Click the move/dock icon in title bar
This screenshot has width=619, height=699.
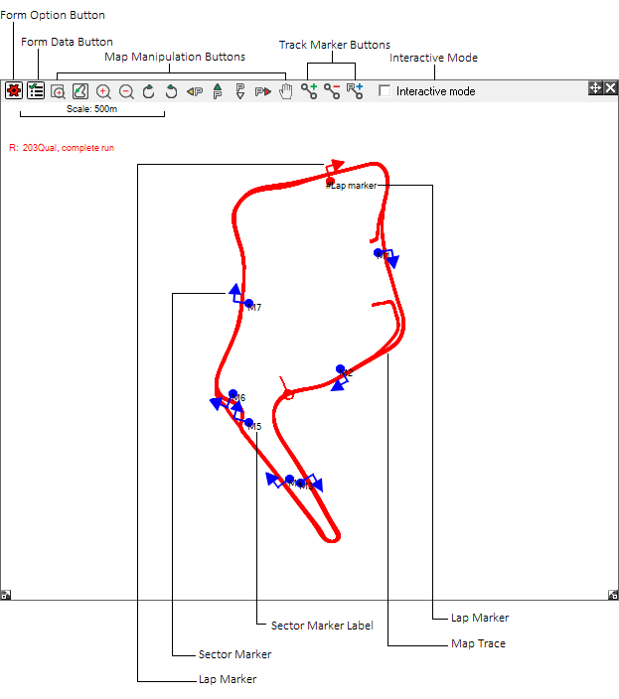click(x=595, y=88)
